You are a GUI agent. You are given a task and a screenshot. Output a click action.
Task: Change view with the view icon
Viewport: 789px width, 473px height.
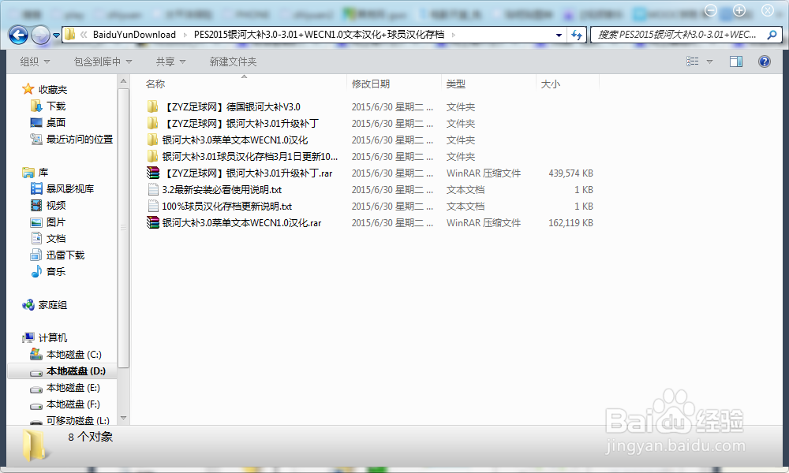[x=693, y=61]
